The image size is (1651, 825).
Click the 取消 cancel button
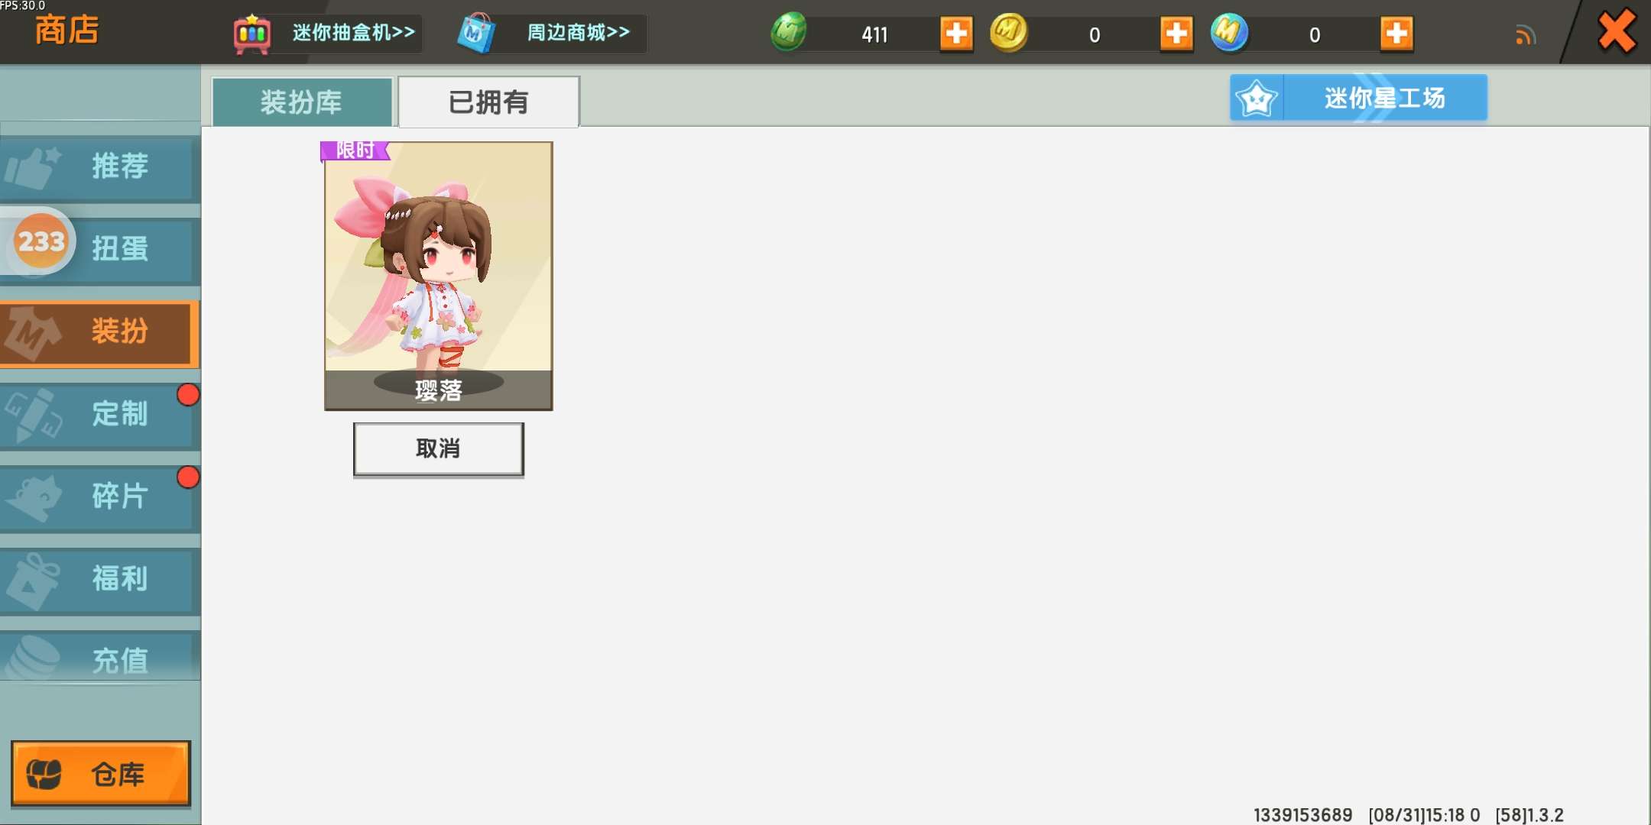(439, 449)
